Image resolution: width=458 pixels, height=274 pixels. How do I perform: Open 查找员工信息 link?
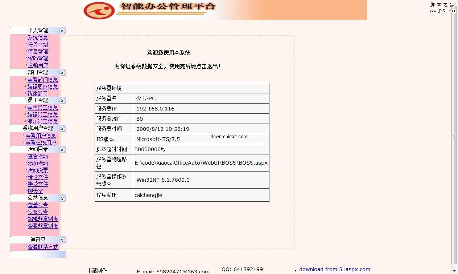(x=43, y=108)
